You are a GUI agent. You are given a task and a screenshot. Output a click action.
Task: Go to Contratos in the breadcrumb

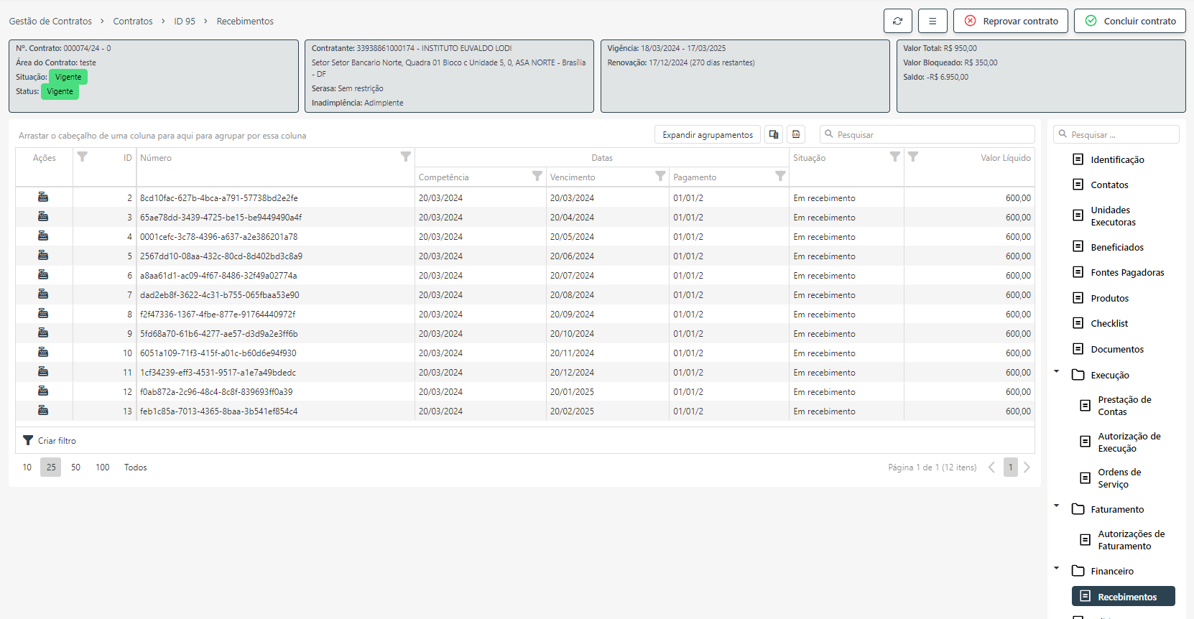pyautogui.click(x=133, y=22)
